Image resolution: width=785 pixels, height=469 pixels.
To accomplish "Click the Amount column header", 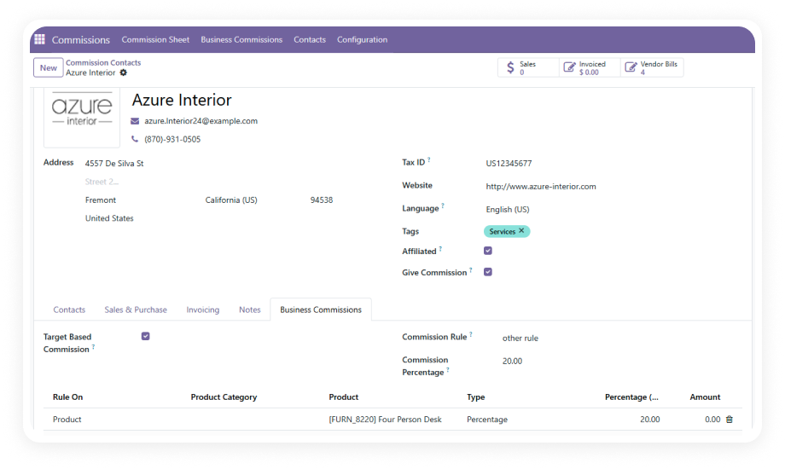I will pos(705,397).
